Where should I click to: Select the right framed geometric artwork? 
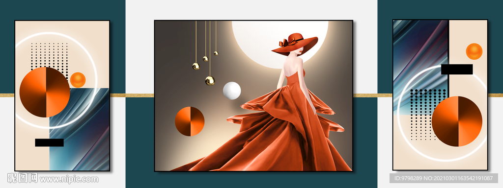[x=440, y=94]
